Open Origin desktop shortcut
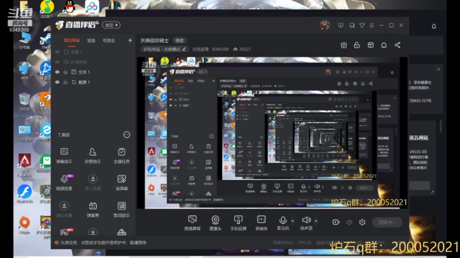The image size is (460, 258). 25,225
